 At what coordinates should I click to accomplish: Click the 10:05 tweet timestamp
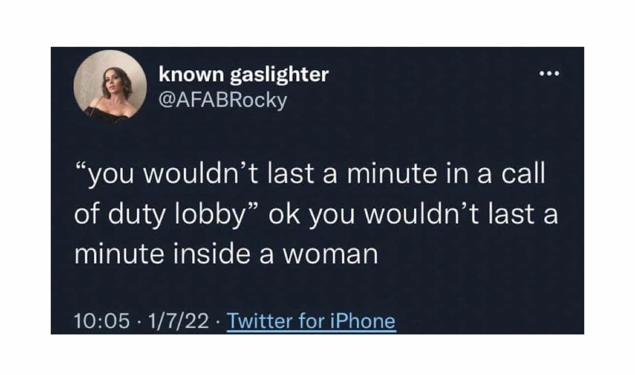102,321
